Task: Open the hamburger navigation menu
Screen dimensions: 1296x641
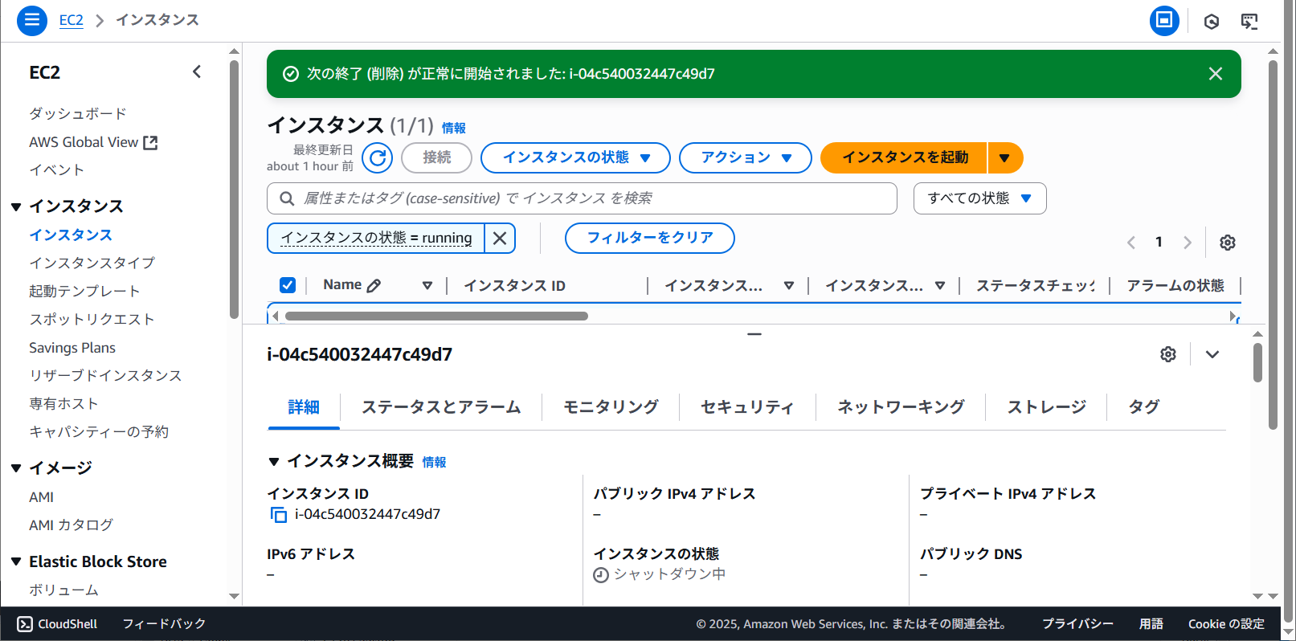Action: (x=32, y=20)
